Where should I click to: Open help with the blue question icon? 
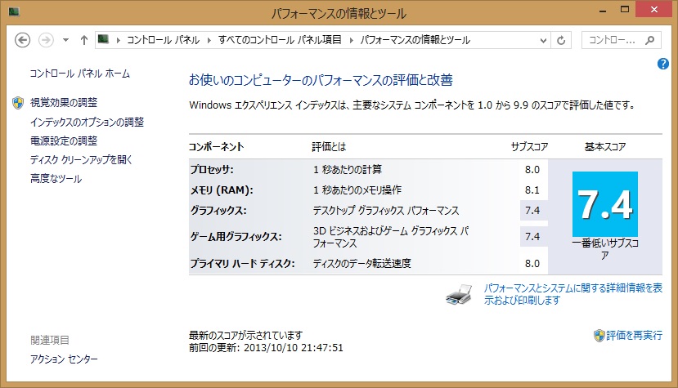click(x=662, y=64)
